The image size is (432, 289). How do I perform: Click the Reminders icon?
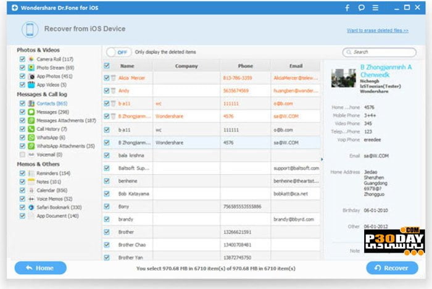pyautogui.click(x=31, y=173)
